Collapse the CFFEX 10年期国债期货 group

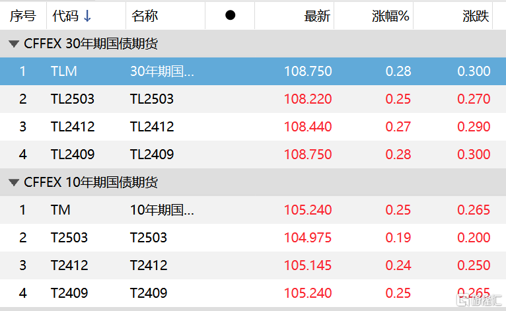(14, 183)
